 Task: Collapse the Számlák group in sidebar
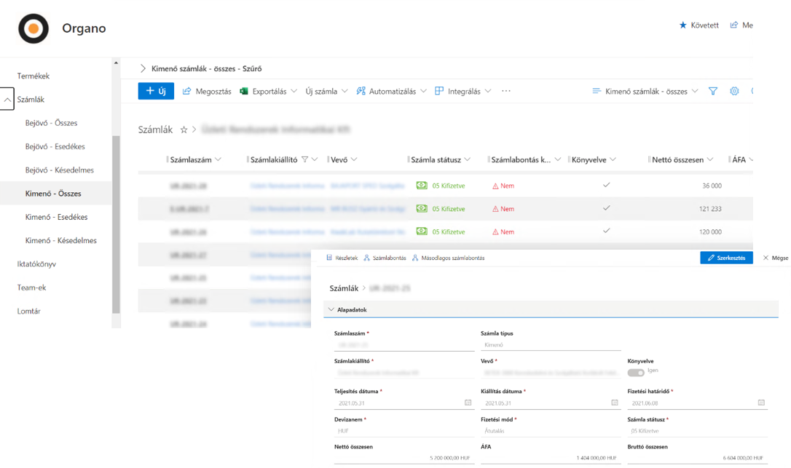7,100
